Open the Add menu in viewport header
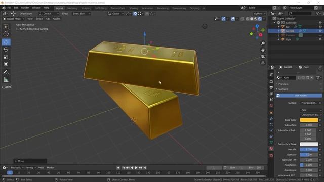The height and width of the screenshot is (182, 324). (x=48, y=19)
